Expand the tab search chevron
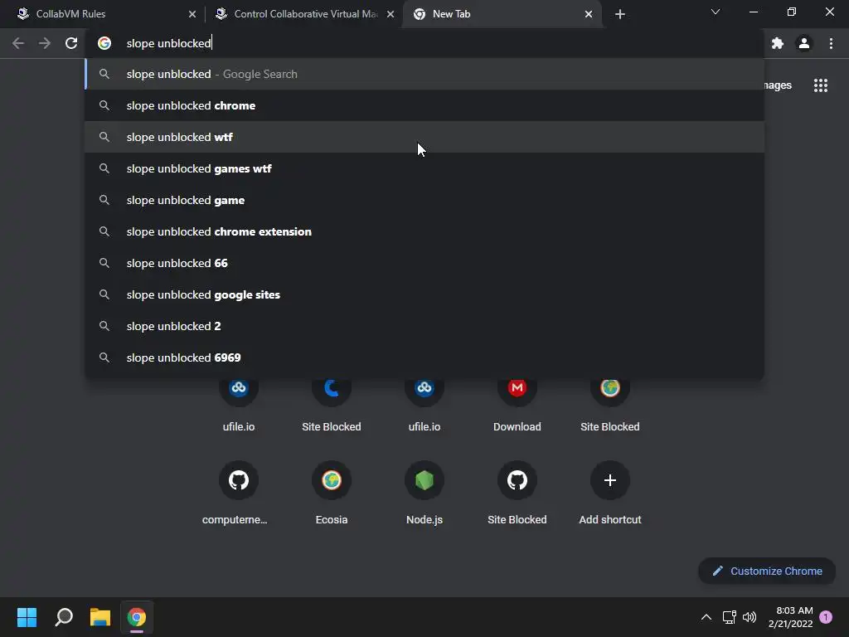Viewport: 849px width, 637px height. [716, 12]
